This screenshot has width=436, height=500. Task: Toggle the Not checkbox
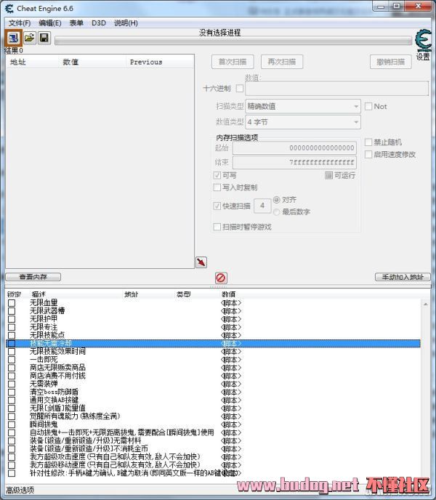(x=368, y=106)
